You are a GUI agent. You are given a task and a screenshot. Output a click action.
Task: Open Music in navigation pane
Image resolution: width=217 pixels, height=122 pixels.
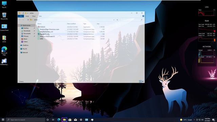pyautogui.click(x=25, y=39)
